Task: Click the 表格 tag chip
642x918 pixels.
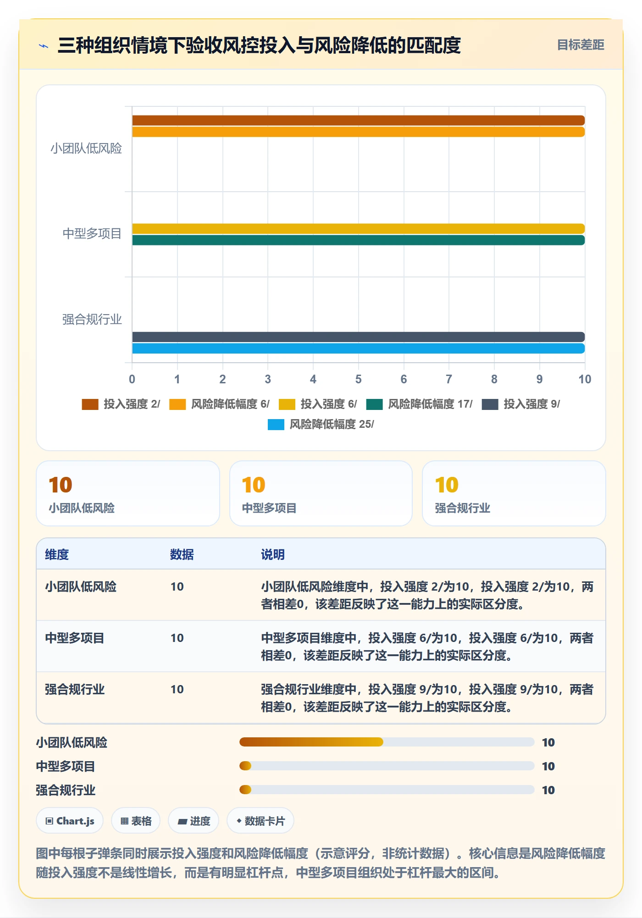Action: pos(136,821)
